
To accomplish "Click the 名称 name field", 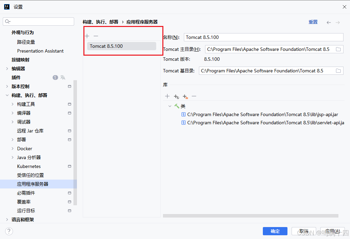I will [x=264, y=37].
